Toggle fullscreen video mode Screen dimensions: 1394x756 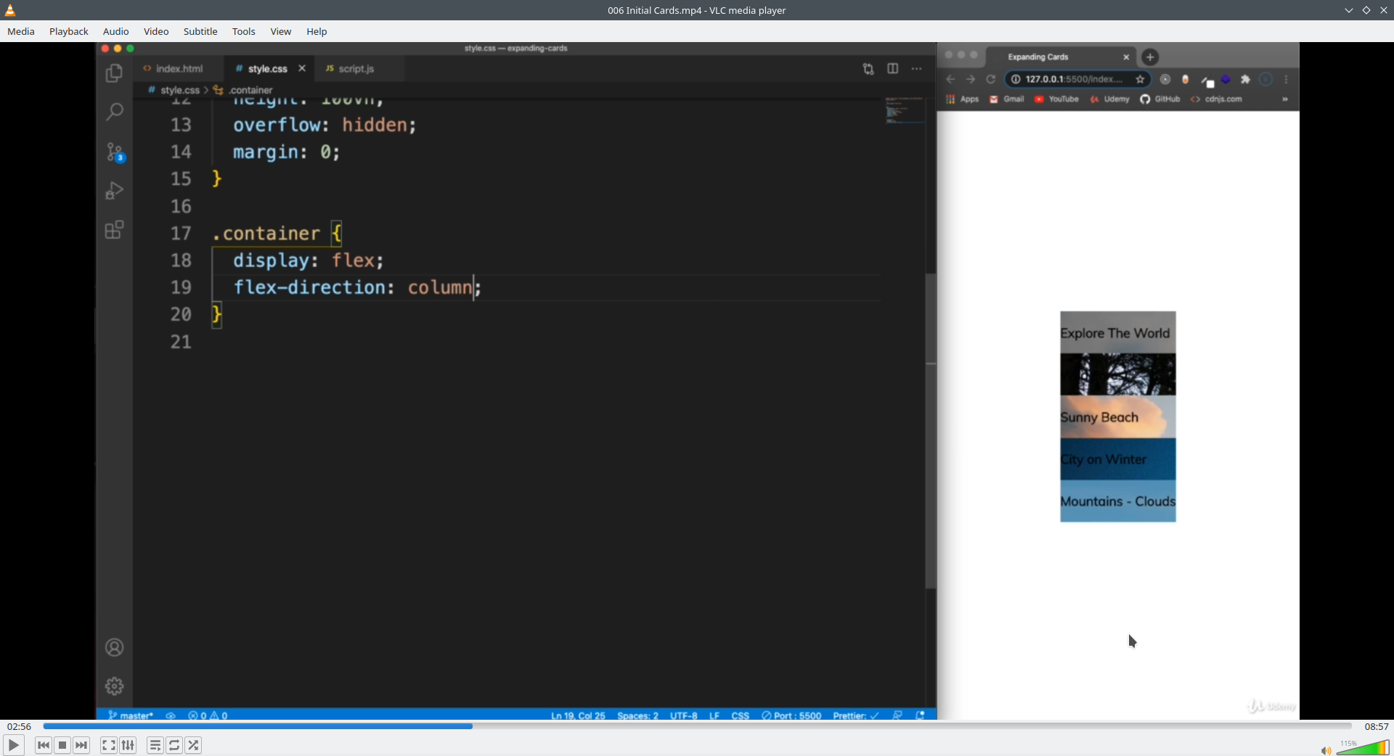(x=109, y=745)
